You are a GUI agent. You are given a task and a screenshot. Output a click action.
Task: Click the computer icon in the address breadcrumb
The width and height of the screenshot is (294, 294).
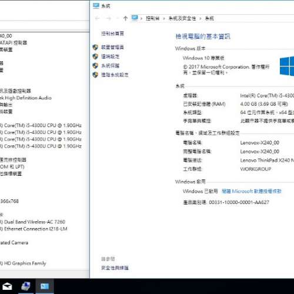135,18
